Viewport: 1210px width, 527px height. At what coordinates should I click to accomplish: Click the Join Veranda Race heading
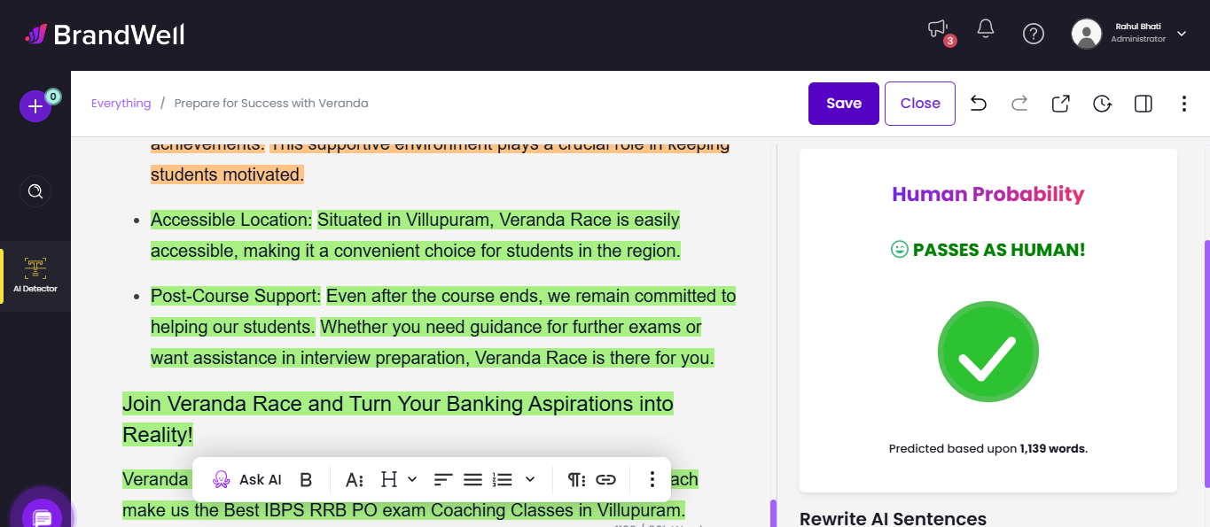point(398,419)
